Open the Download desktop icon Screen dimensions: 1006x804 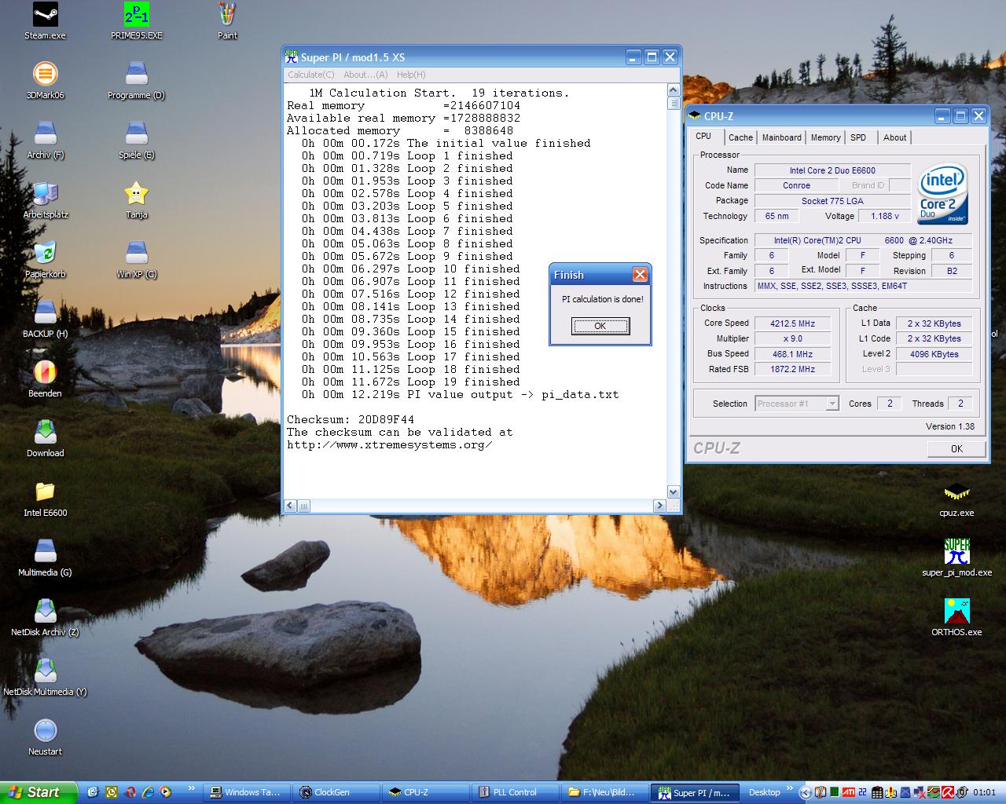pyautogui.click(x=46, y=439)
